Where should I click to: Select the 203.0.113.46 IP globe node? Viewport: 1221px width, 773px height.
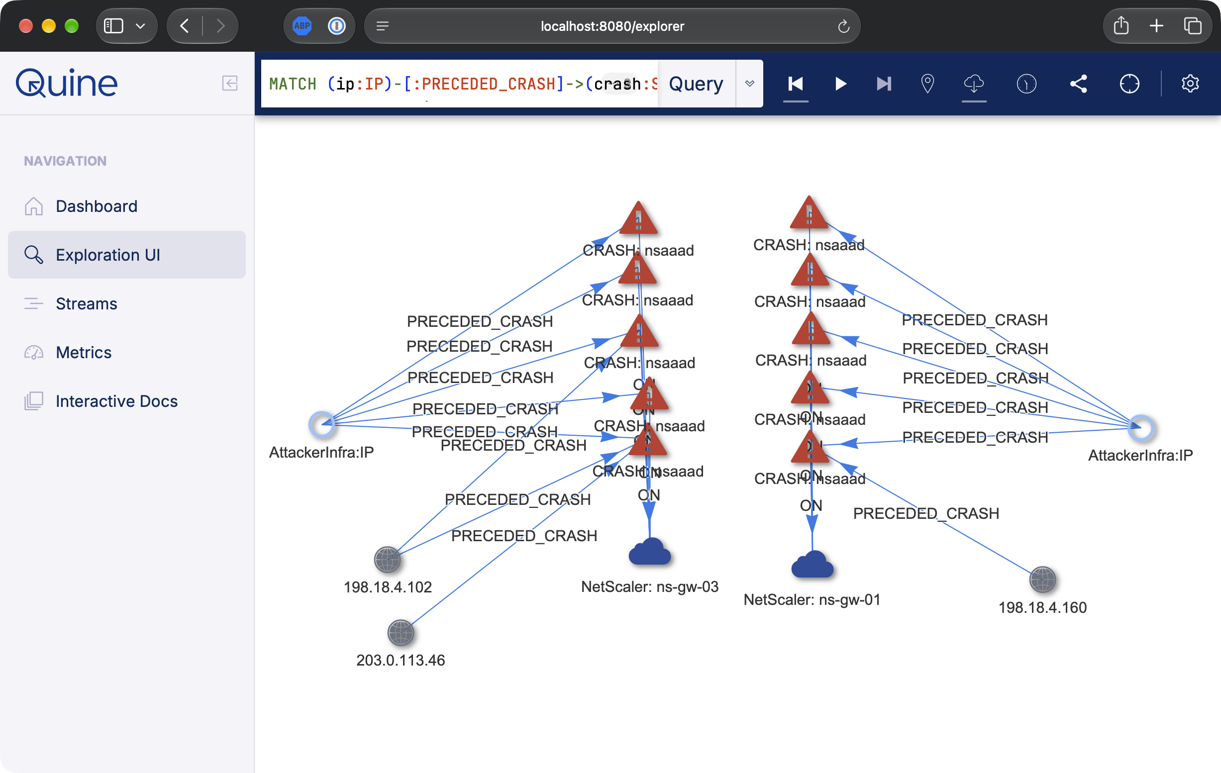click(x=401, y=633)
